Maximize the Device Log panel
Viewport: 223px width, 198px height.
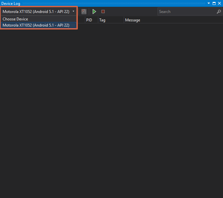pyautogui.click(x=214, y=4)
